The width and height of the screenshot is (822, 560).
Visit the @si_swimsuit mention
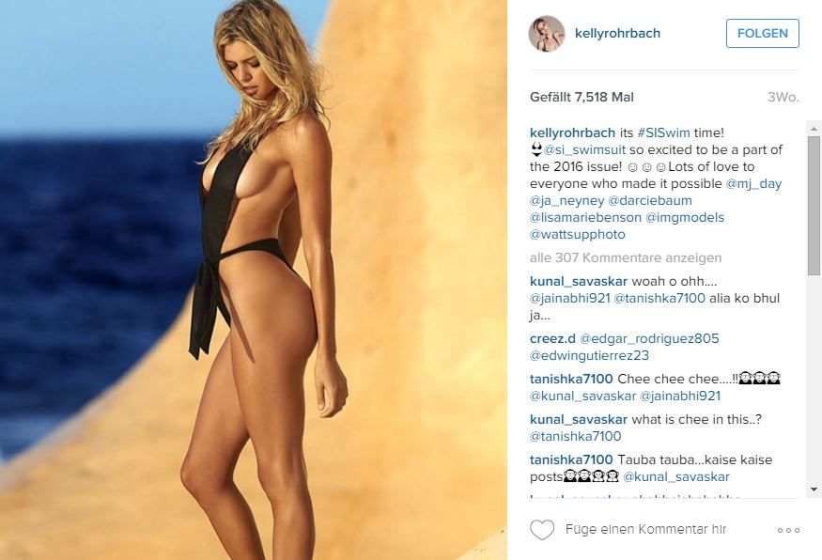pos(584,150)
